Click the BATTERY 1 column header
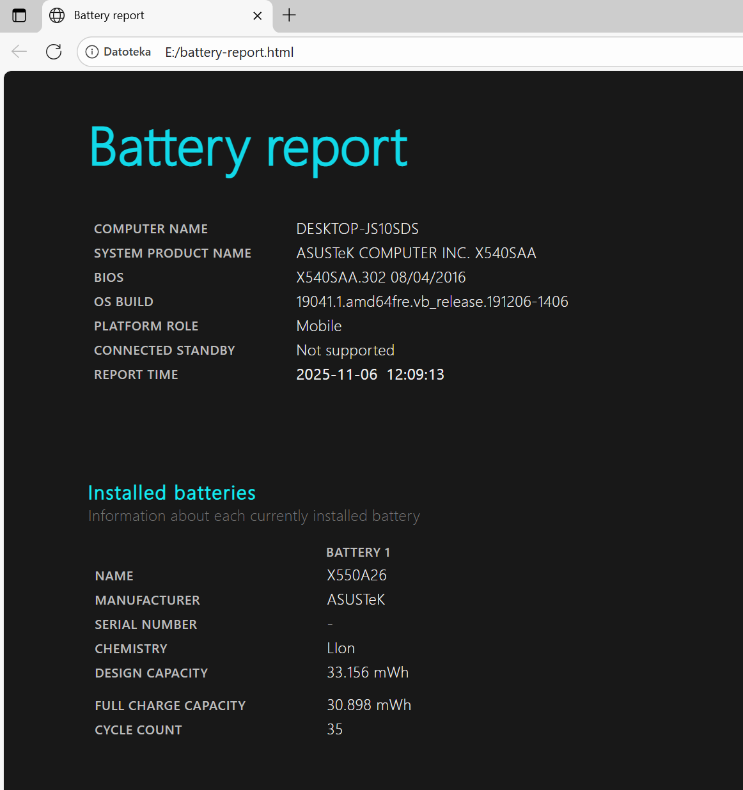The width and height of the screenshot is (743, 790). click(x=358, y=552)
